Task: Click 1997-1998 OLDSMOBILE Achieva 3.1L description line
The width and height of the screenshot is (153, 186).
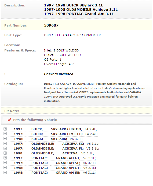Action: (81, 9)
